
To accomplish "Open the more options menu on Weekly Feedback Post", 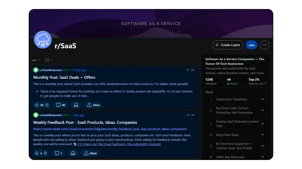I will 193,115.
